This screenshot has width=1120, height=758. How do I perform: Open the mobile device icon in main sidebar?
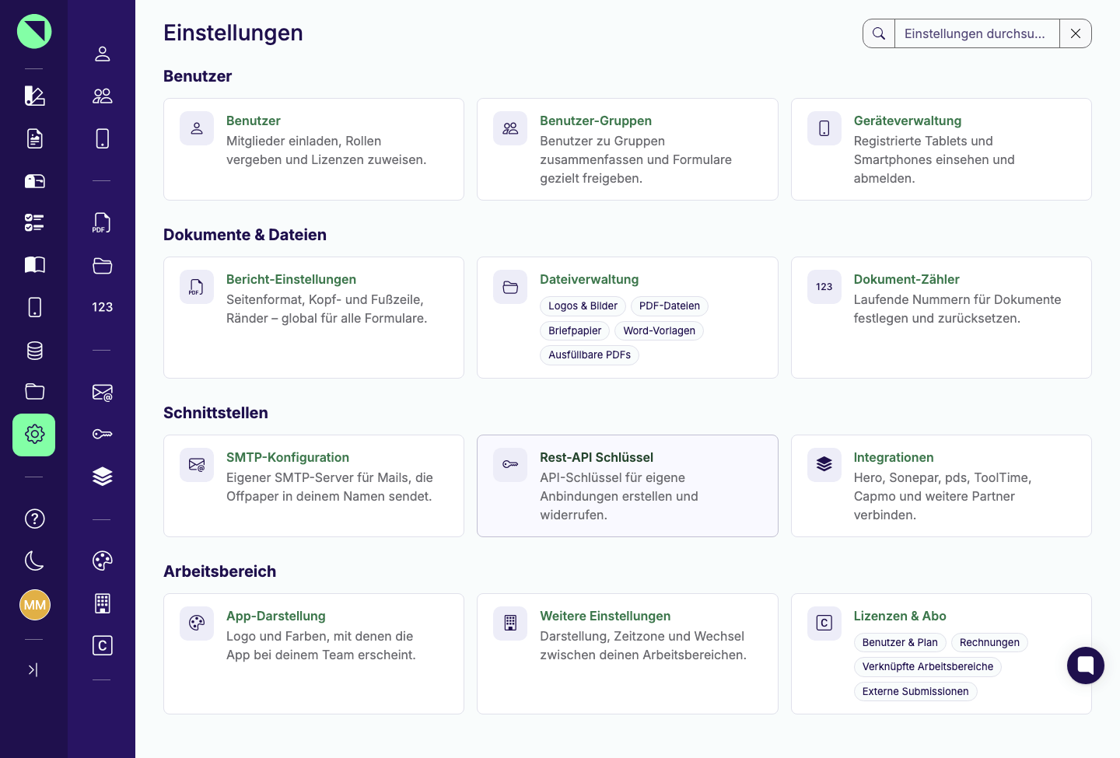pos(34,307)
